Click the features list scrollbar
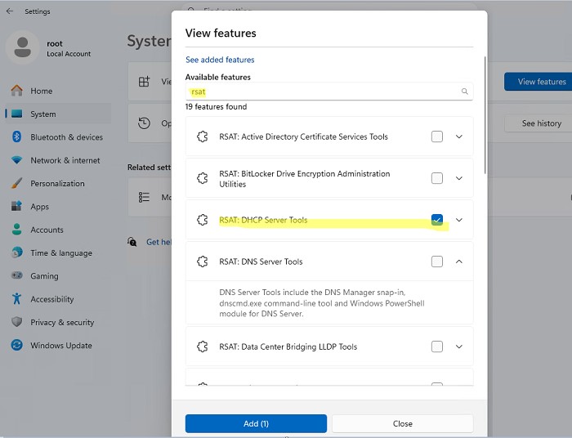 pos(485,115)
